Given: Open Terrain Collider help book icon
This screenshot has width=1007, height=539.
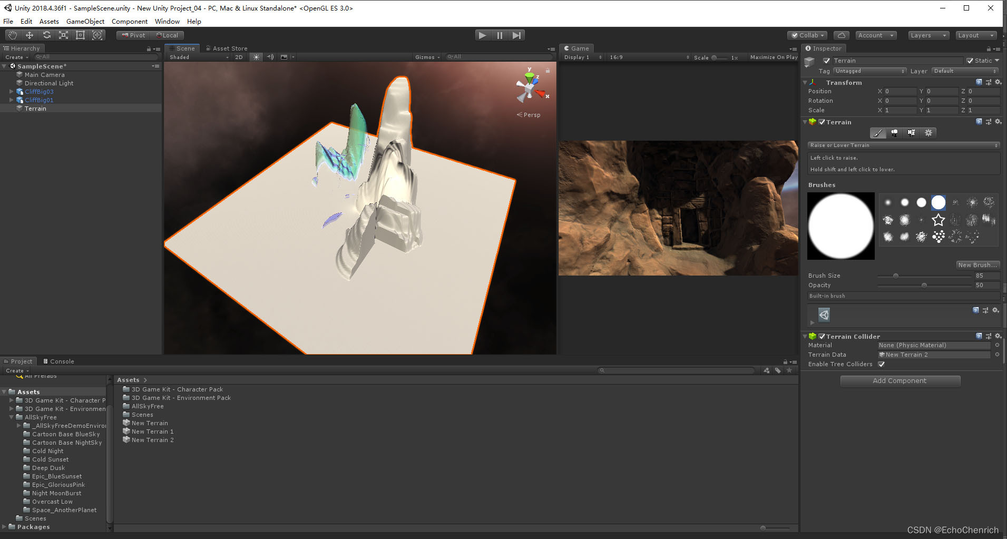Looking at the screenshot, I should point(979,336).
